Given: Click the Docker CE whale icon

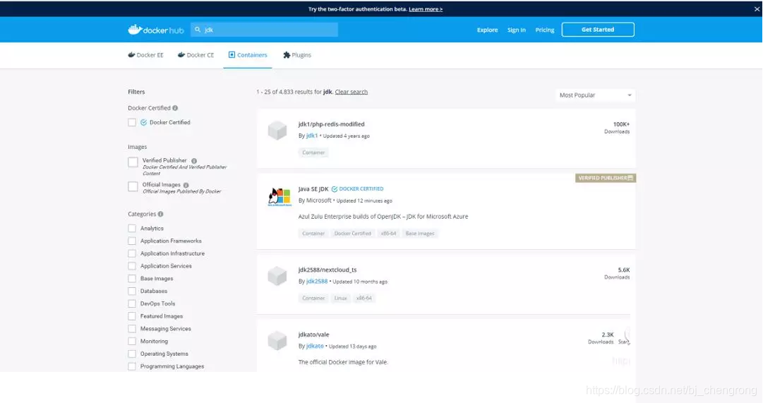Looking at the screenshot, I should tap(181, 55).
